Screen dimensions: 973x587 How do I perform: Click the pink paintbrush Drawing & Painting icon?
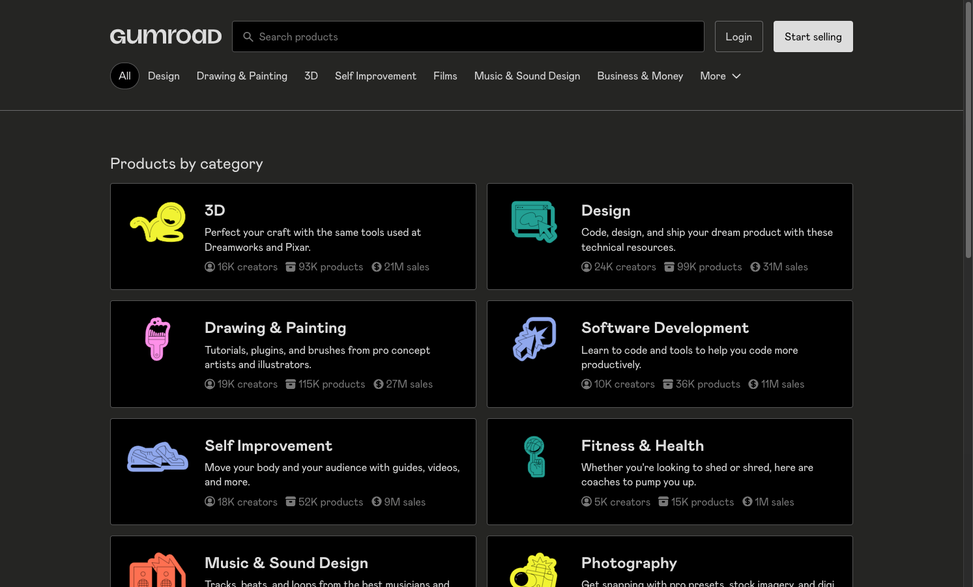158,339
